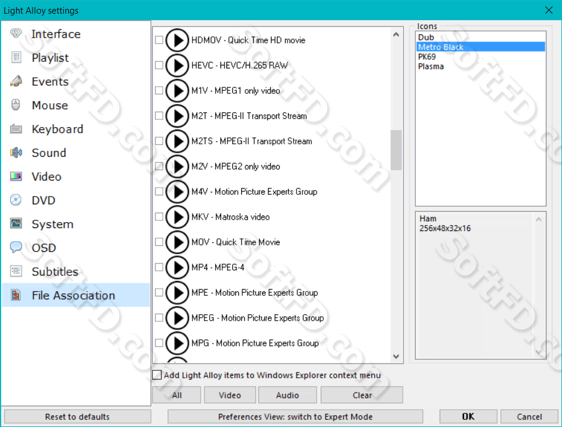
Task: Select all Video formats button
Action: 230,395
